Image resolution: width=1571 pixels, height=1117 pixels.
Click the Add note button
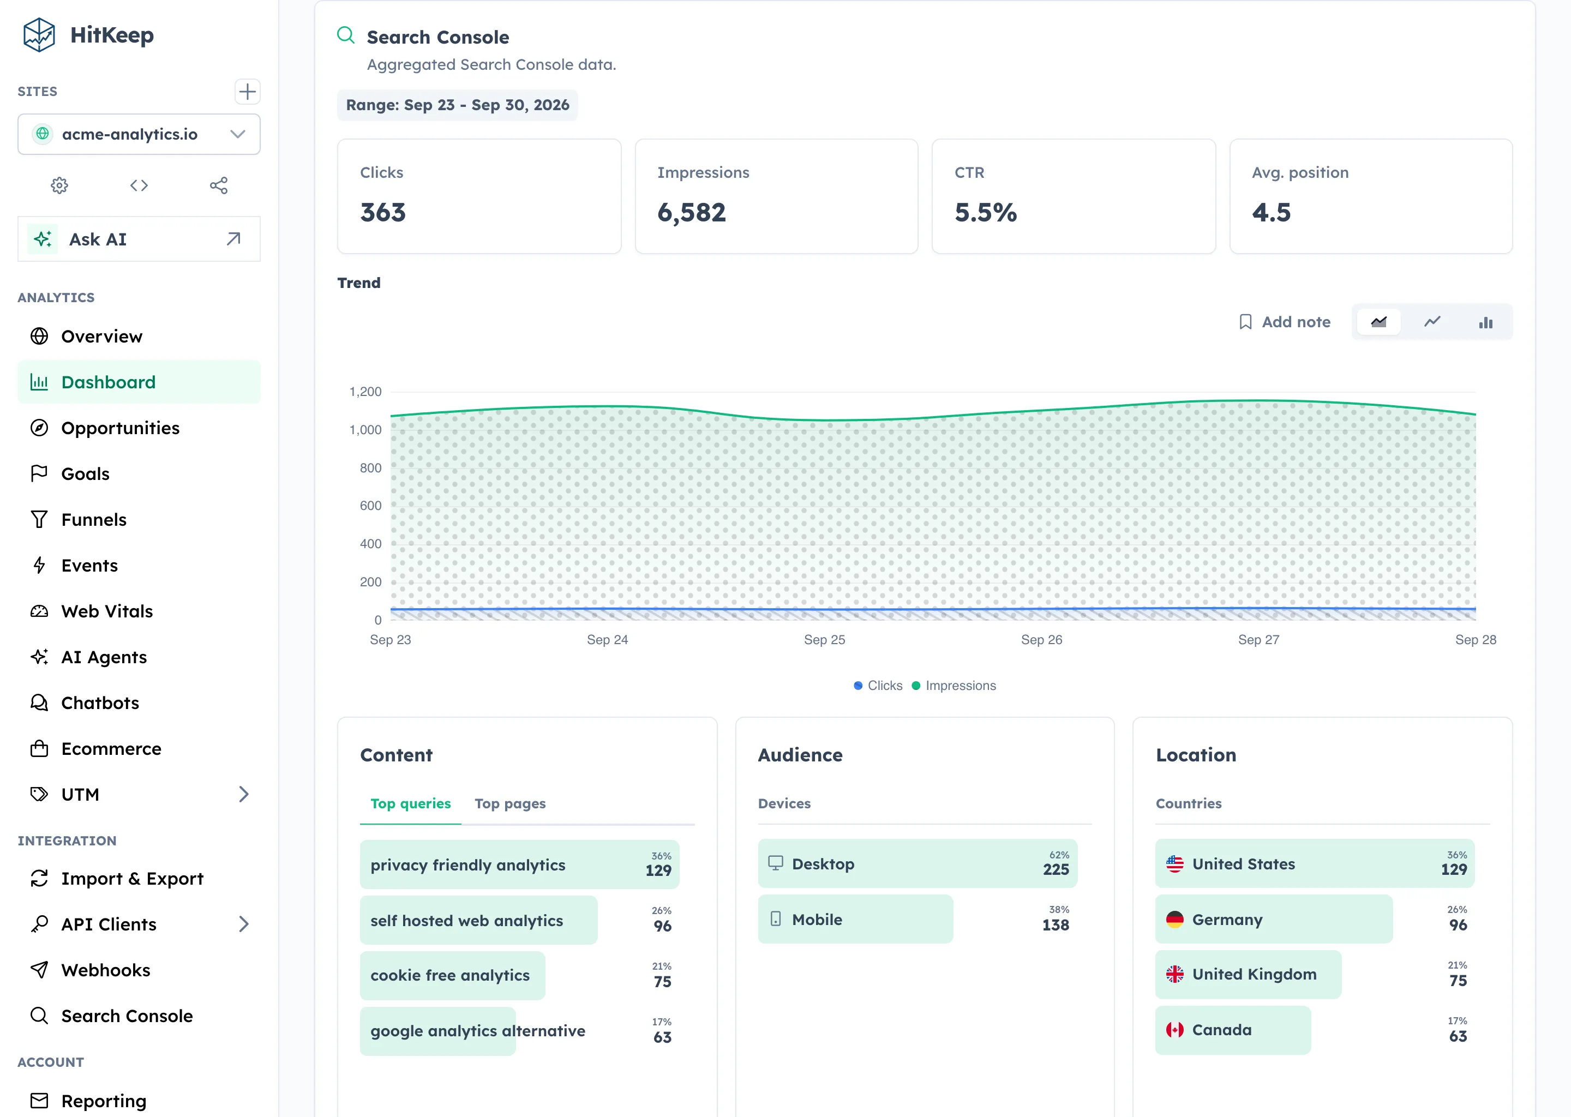[1284, 322]
